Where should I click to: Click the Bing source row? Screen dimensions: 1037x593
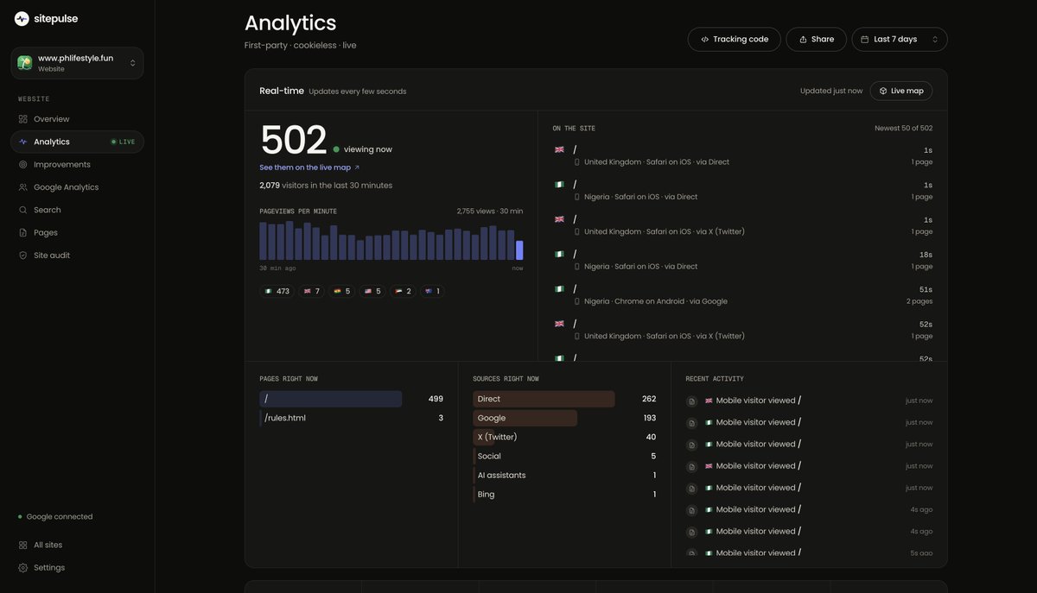click(x=564, y=494)
